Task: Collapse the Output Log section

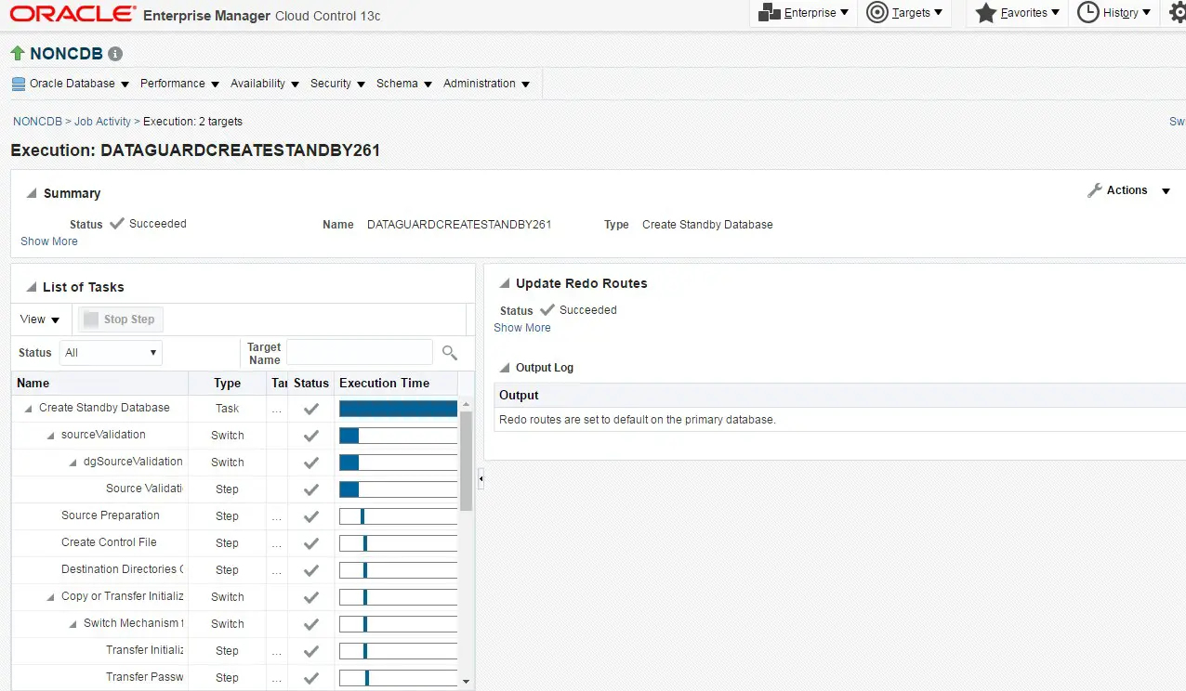Action: 506,369
